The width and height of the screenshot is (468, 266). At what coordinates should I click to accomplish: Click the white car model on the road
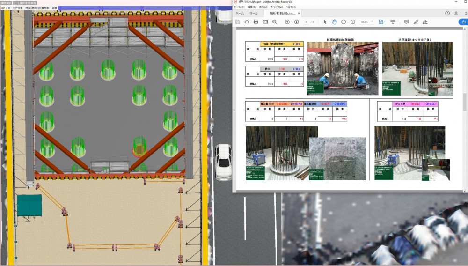[x=224, y=162]
